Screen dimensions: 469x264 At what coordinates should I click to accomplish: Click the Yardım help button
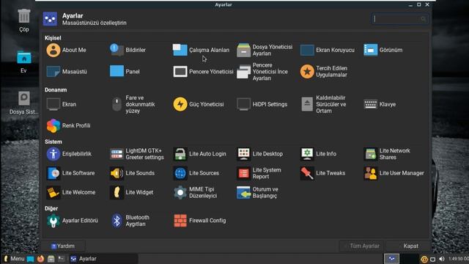pos(63,246)
